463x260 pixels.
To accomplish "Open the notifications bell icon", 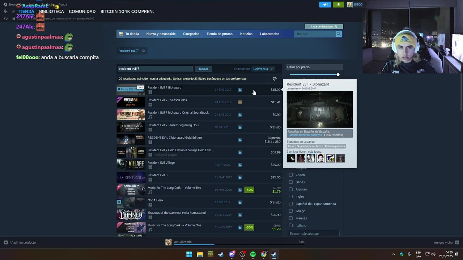I will (x=339, y=4).
